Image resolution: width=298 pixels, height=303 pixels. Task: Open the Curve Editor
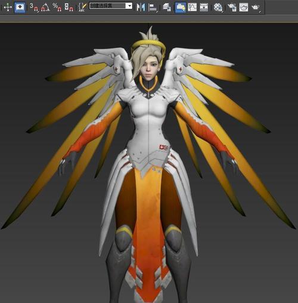(192, 7)
